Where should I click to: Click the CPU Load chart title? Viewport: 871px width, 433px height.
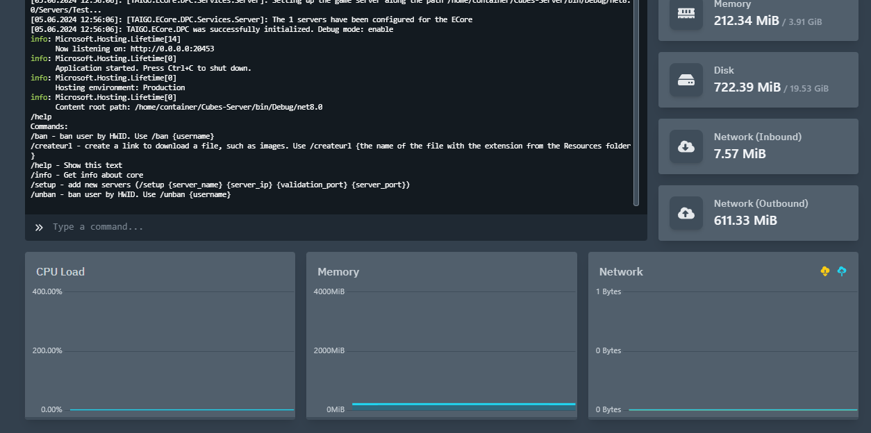pos(60,272)
